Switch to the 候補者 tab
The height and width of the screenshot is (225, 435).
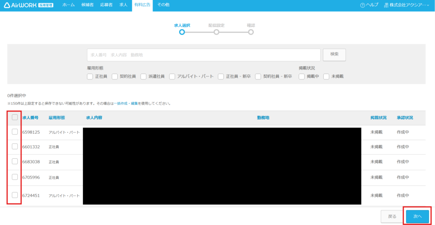(x=88, y=5)
